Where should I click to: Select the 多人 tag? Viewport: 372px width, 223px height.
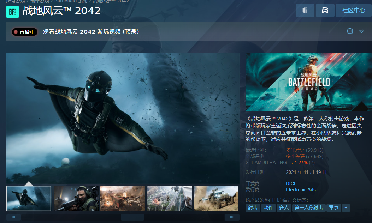(x=284, y=208)
